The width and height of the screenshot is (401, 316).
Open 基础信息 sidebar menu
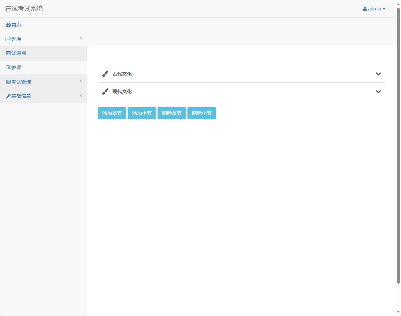(43, 96)
